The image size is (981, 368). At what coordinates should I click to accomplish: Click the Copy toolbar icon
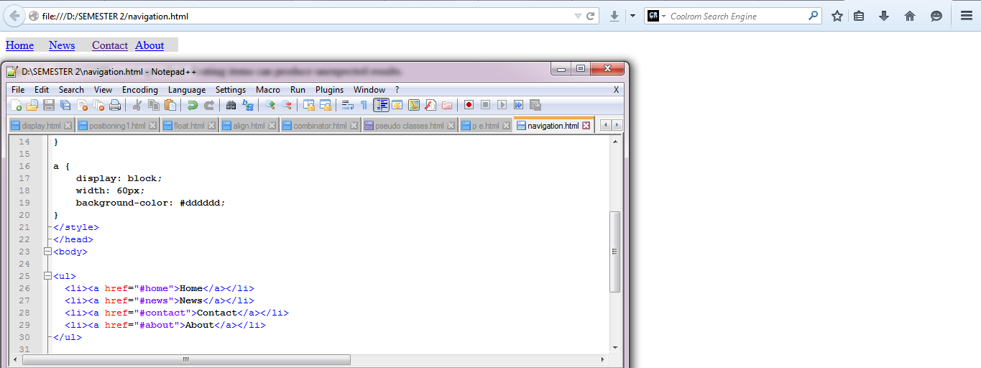coord(153,105)
